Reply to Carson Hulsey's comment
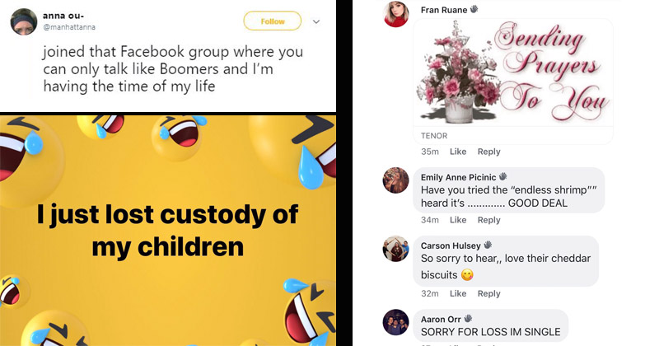 coord(488,293)
